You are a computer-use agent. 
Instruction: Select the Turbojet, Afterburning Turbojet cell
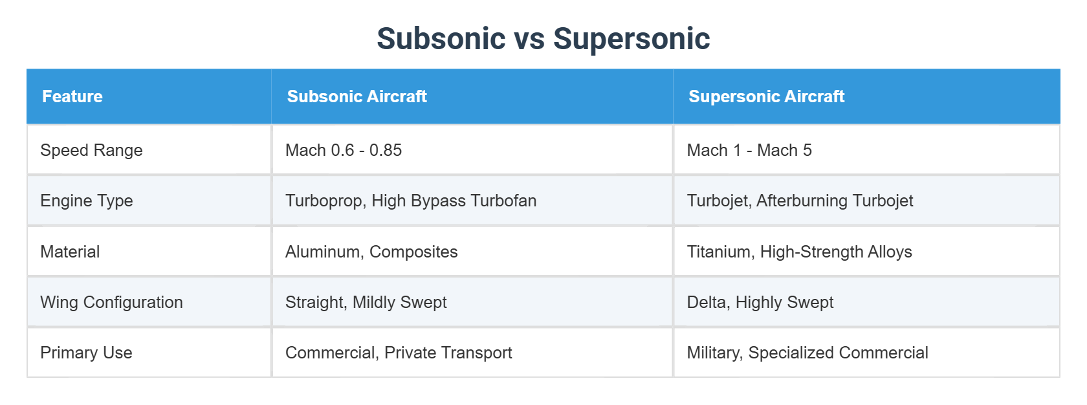tap(800, 201)
